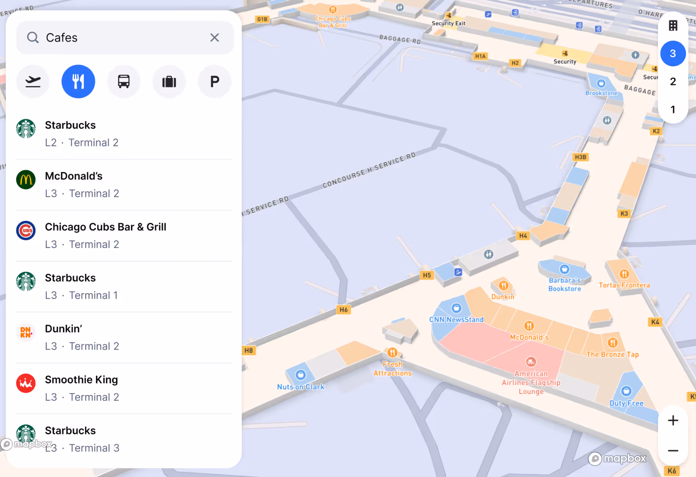Click gate H5 label on map
Viewport: 696px width, 477px height.
[x=427, y=275]
